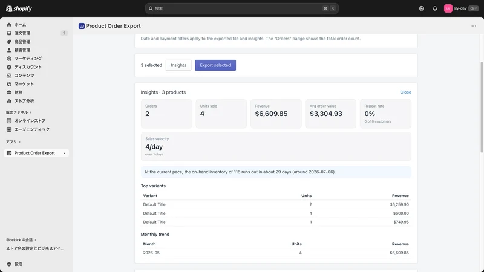
Task: Click the search magnifier icon
Action: coord(151,8)
